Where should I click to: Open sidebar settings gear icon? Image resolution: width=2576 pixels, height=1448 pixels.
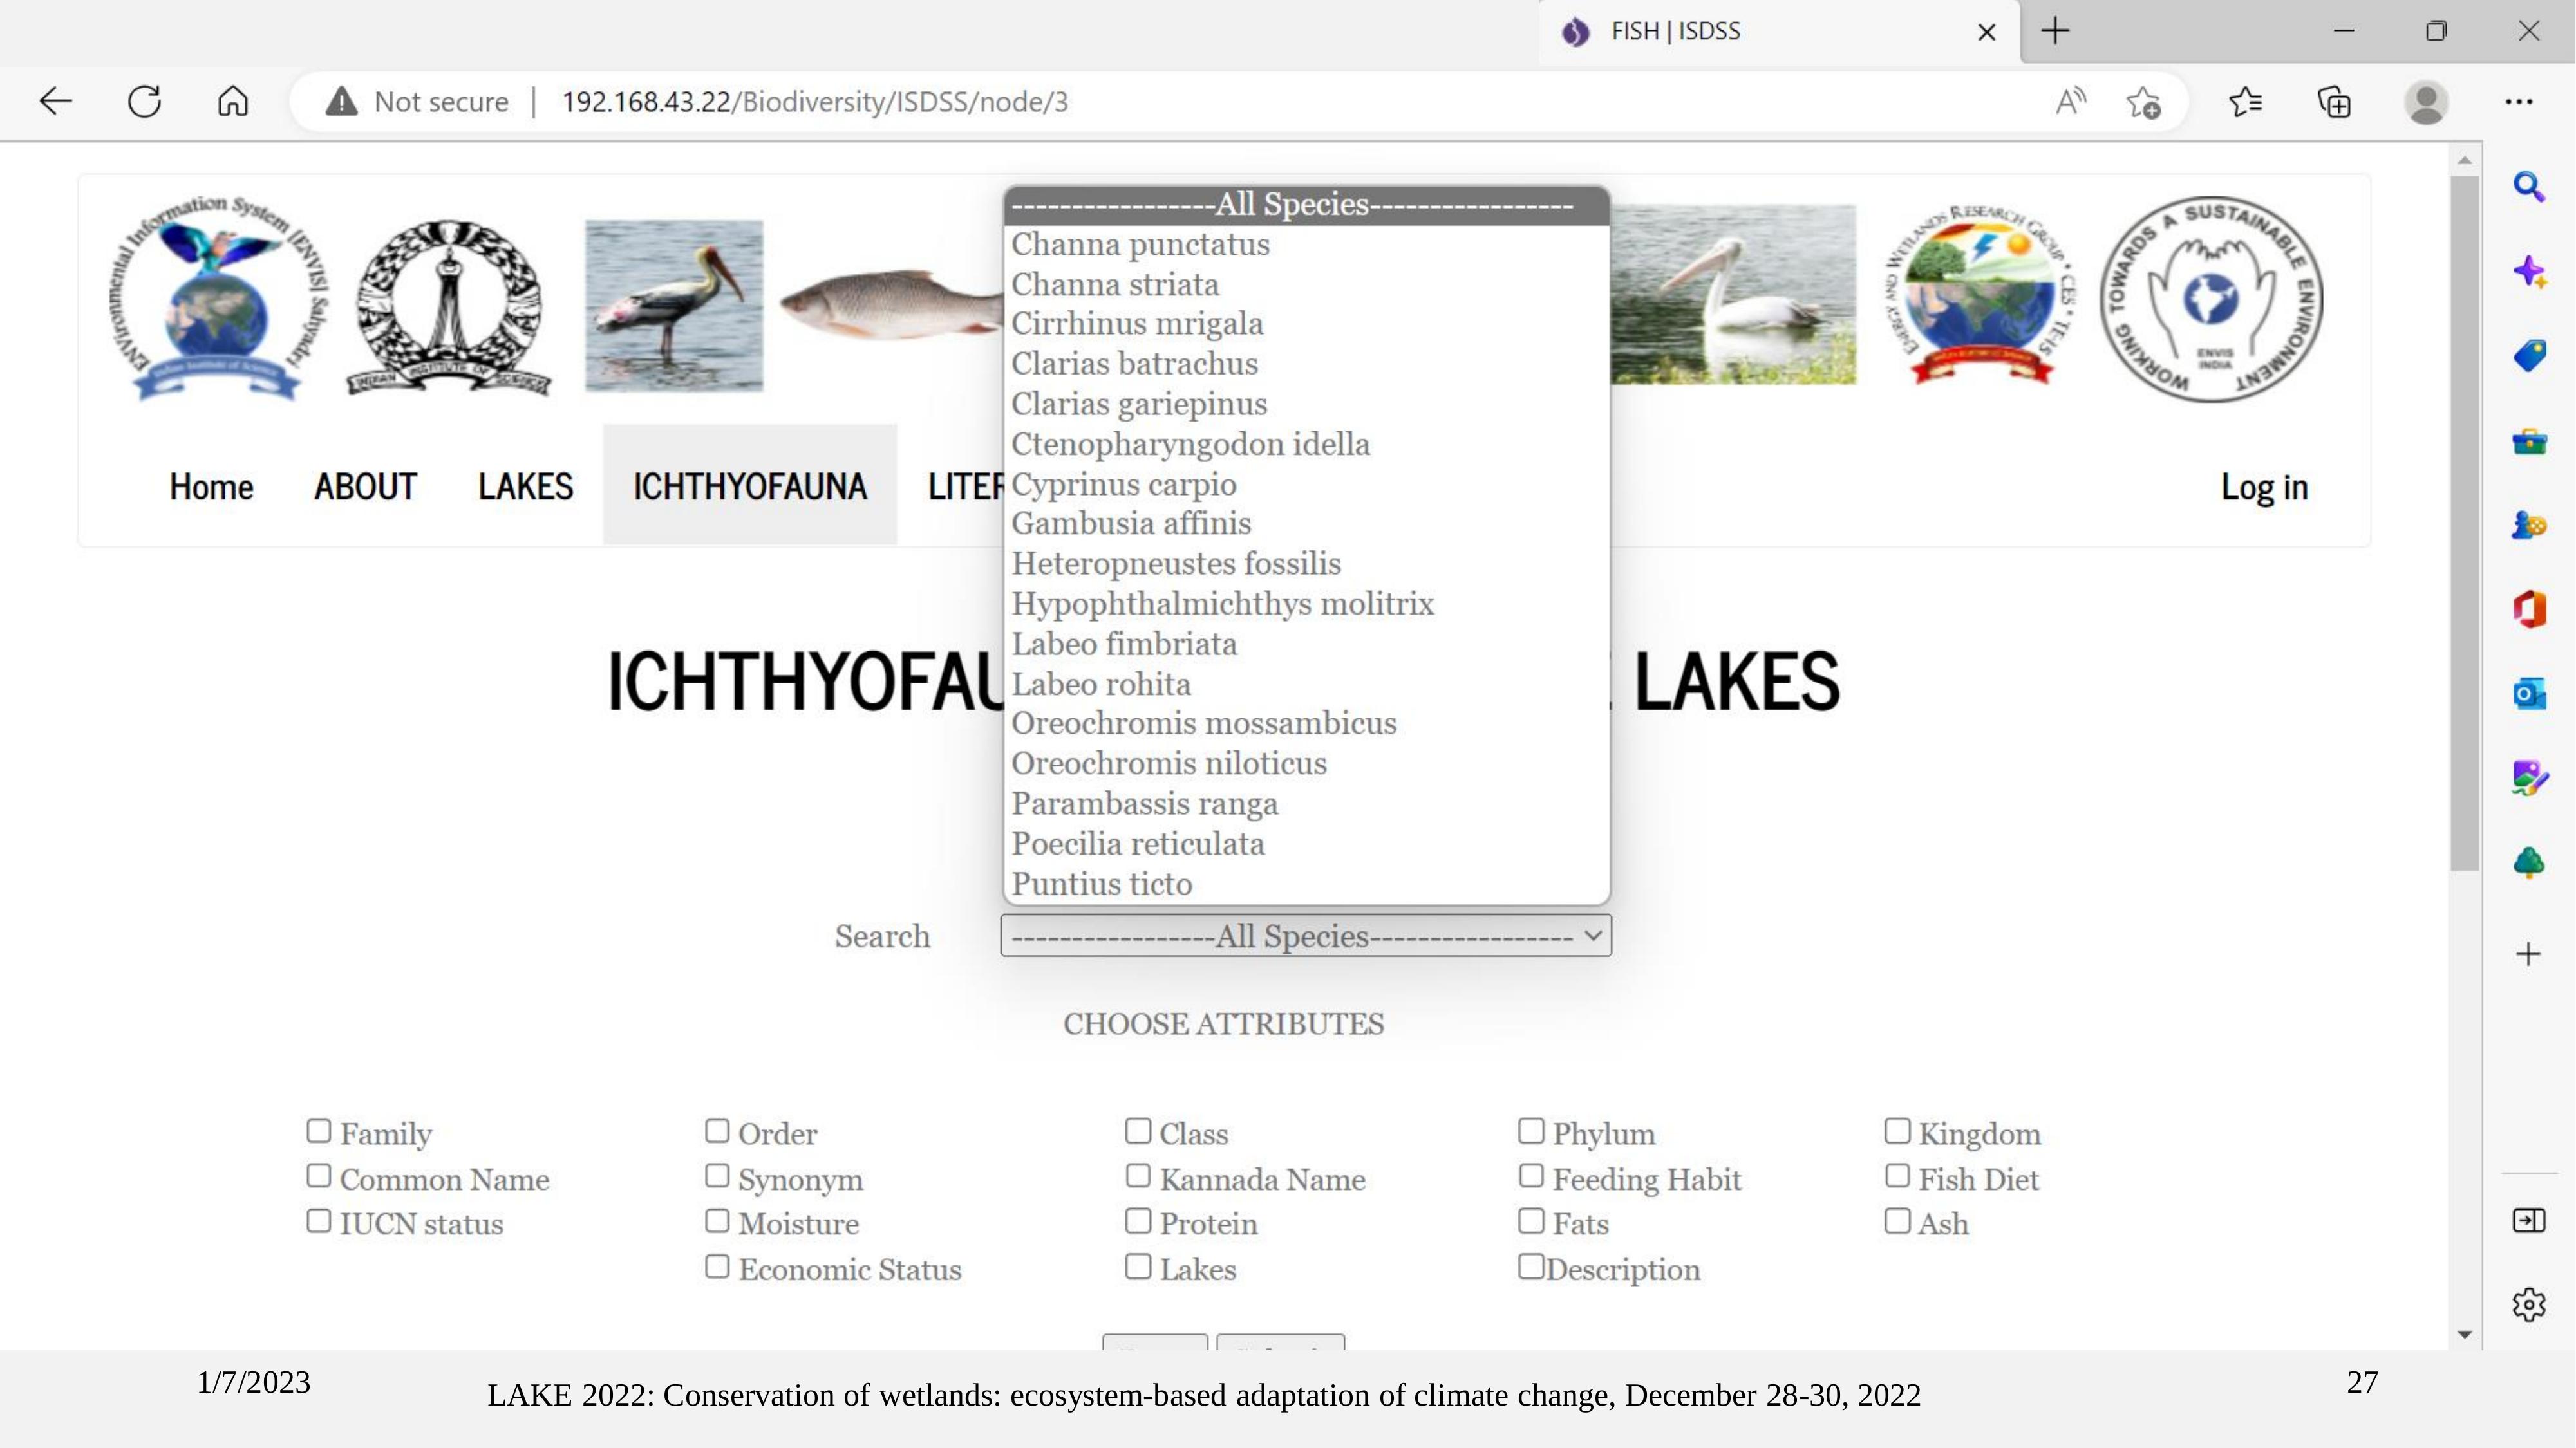2529,1304
